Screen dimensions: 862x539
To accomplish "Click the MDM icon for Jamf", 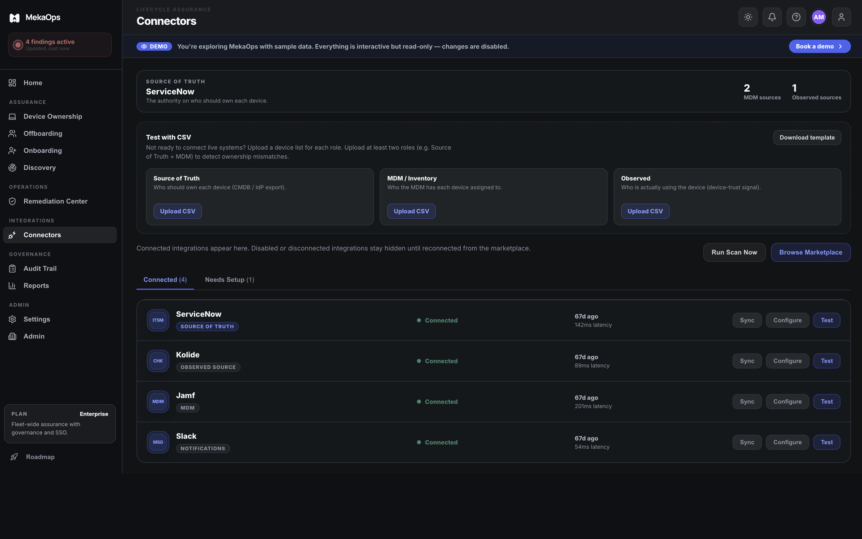I will tap(158, 402).
